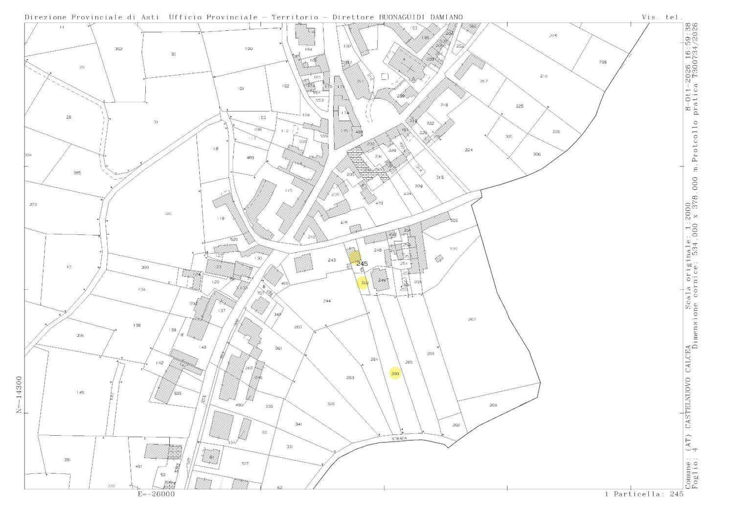The width and height of the screenshot is (733, 514).
Task: Click the 'Scala originale: 1:2000' text
Action: tap(688, 256)
